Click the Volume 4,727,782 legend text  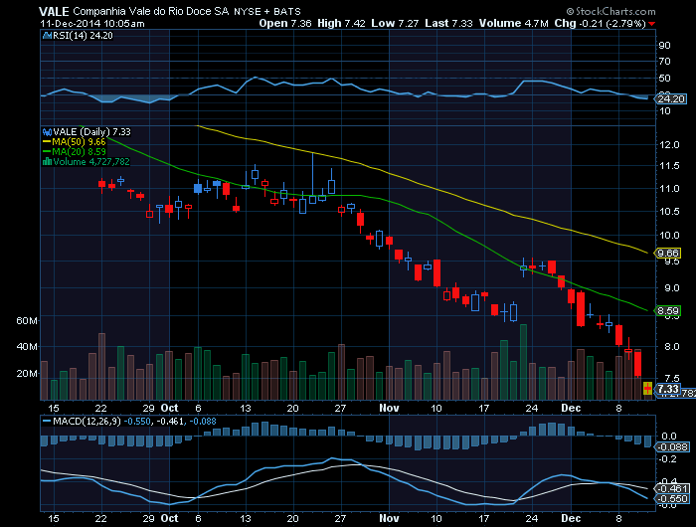(x=91, y=162)
